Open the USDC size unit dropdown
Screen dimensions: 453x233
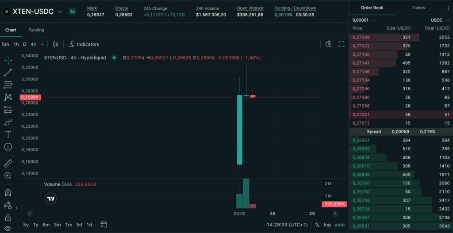pos(440,20)
